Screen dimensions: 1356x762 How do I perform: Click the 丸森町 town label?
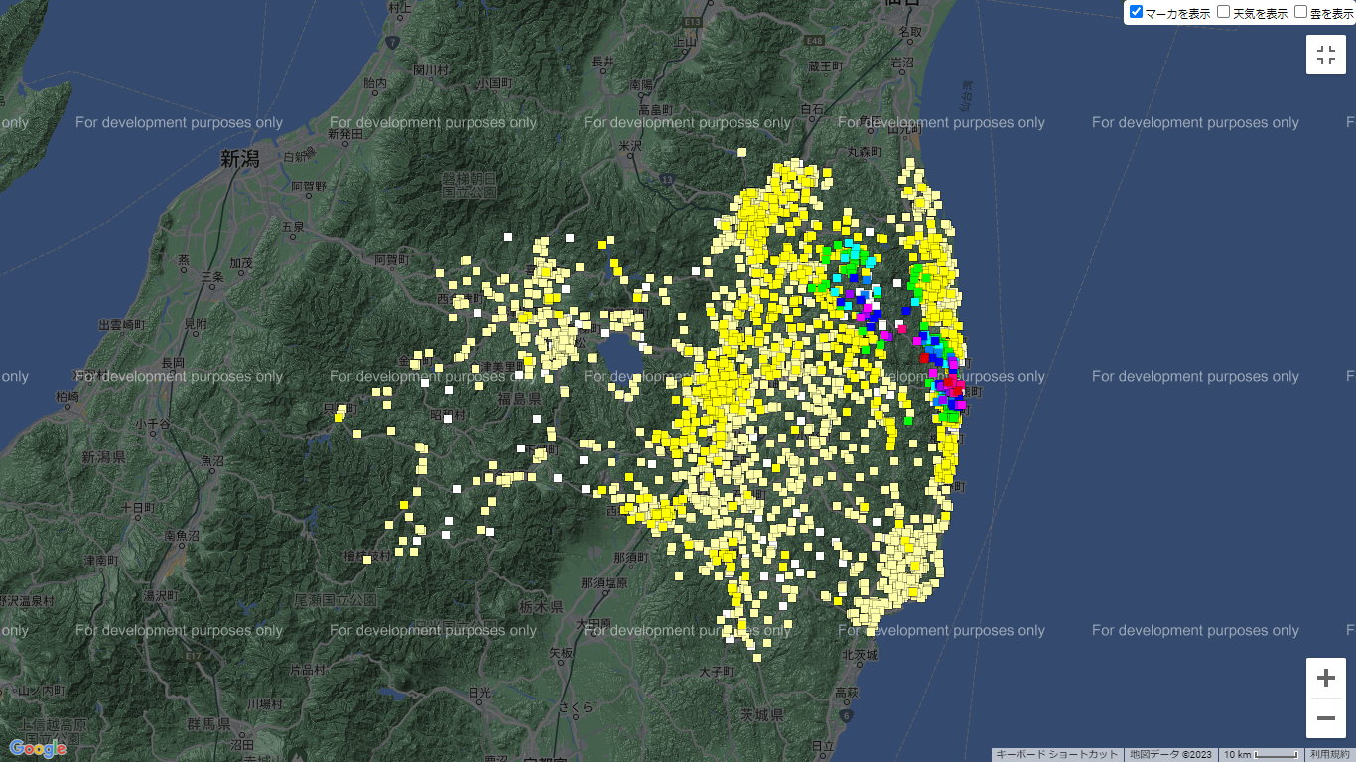[x=865, y=151]
